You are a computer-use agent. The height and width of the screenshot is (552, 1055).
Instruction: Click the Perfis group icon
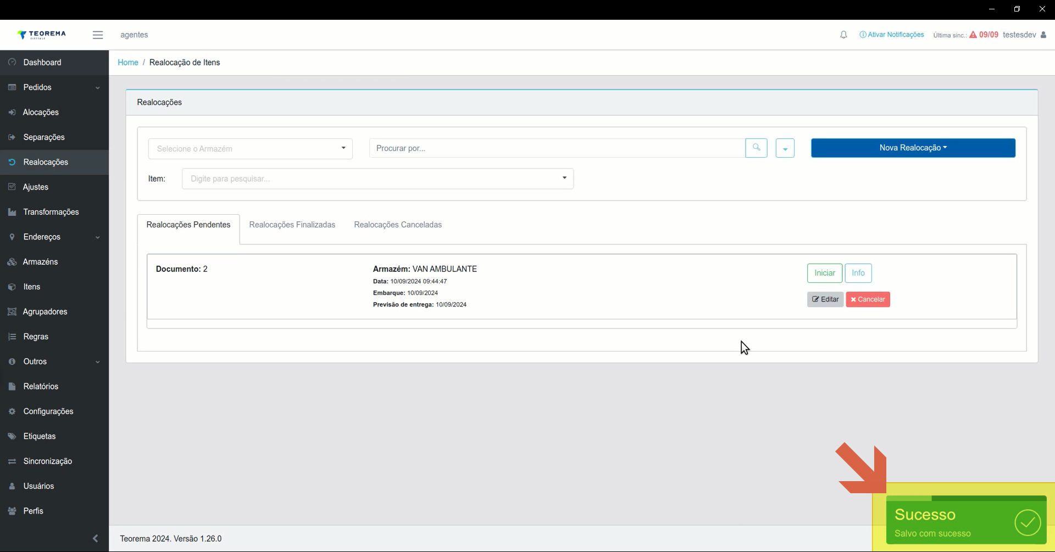[12, 511]
